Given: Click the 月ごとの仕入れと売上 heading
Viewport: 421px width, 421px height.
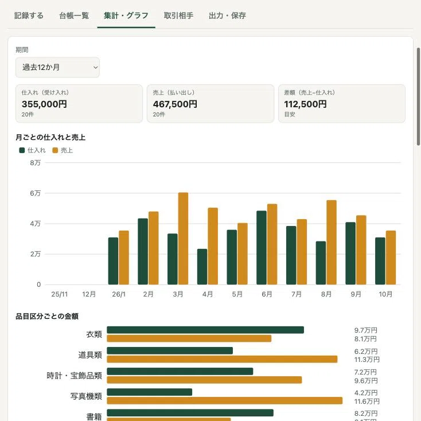Looking at the screenshot, I should tap(50, 137).
